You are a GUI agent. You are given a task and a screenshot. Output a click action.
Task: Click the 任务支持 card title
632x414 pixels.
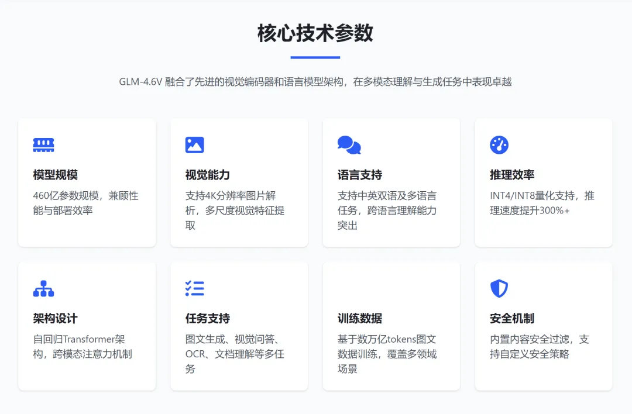pyautogui.click(x=208, y=318)
